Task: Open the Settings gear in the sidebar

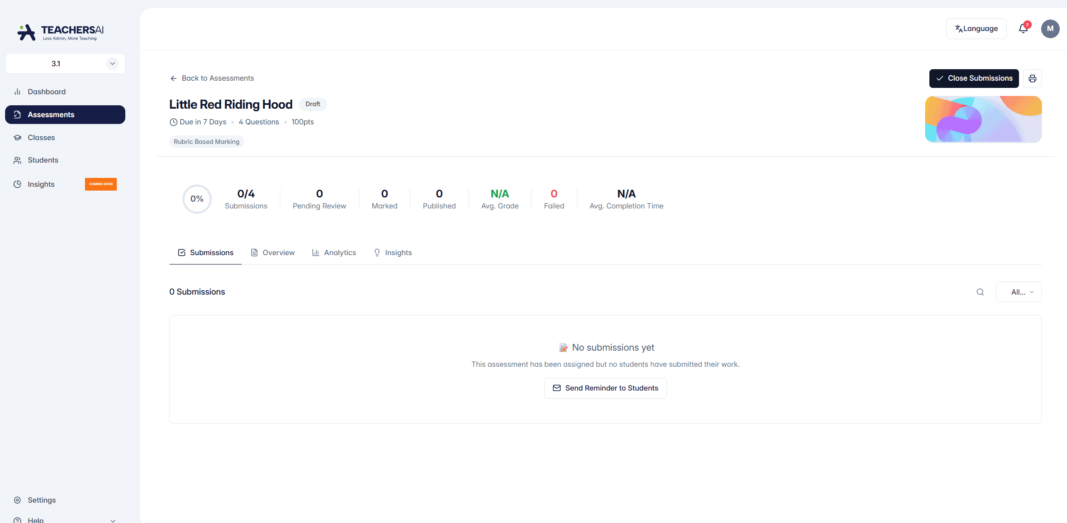Action: pos(17,500)
